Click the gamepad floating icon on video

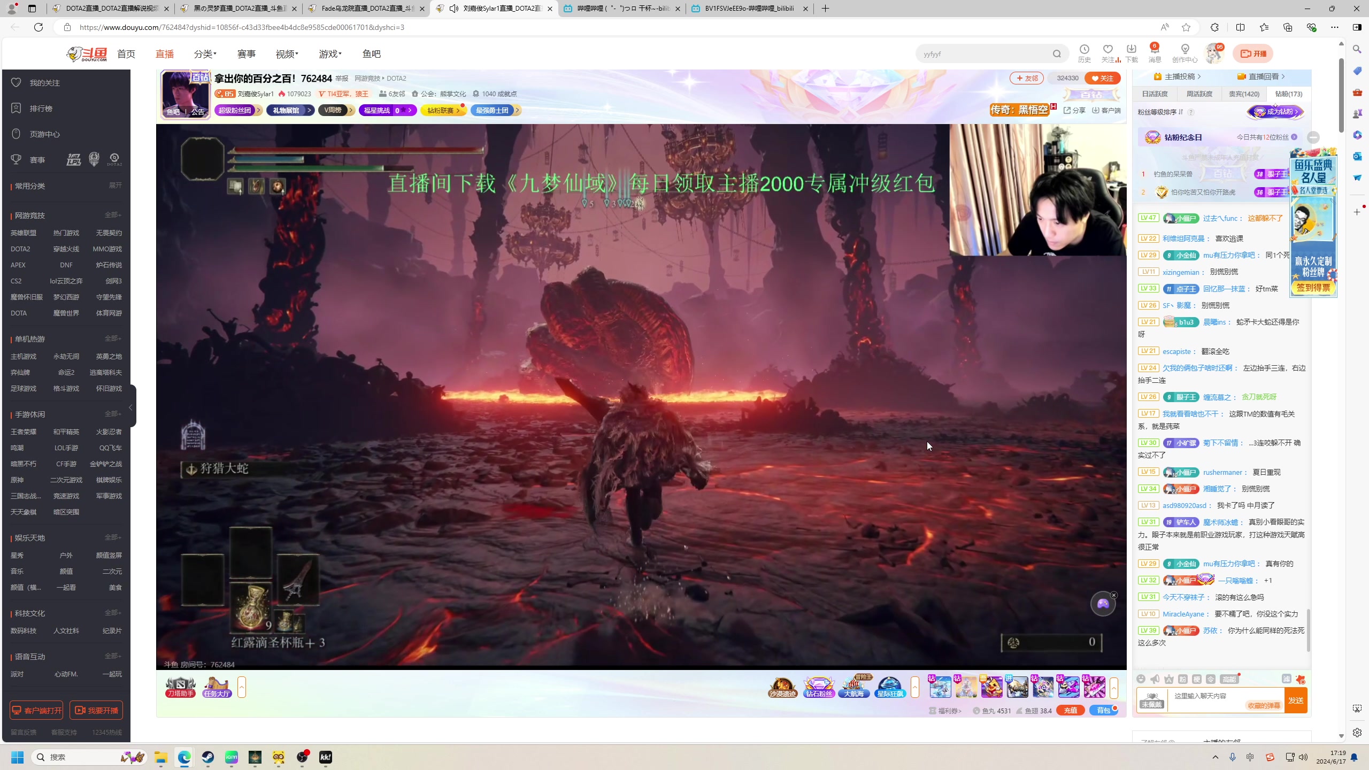point(1103,604)
